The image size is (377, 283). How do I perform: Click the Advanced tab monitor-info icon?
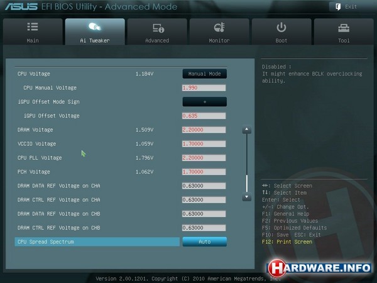coord(158,28)
